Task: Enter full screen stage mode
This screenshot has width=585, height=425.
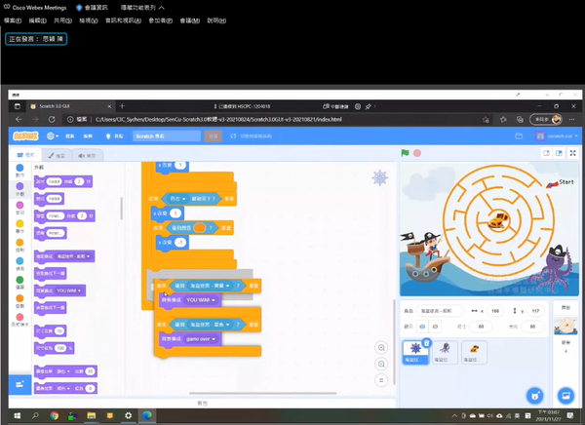Action: pos(572,153)
